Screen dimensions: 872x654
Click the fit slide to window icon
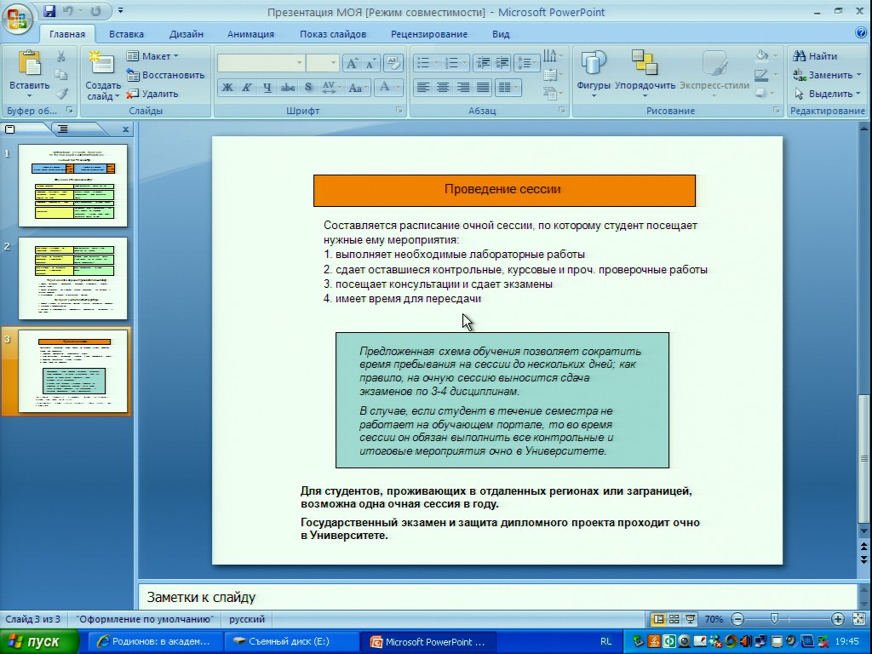pos(858,619)
